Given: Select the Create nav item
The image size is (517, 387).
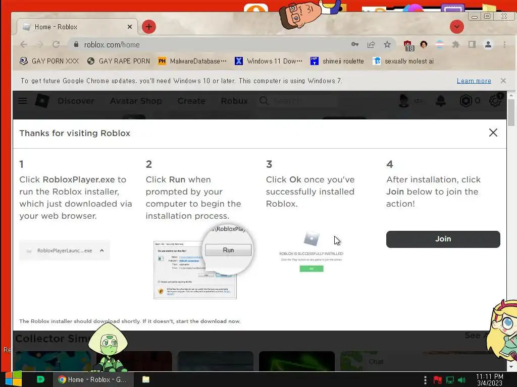Looking at the screenshot, I should tap(191, 101).
